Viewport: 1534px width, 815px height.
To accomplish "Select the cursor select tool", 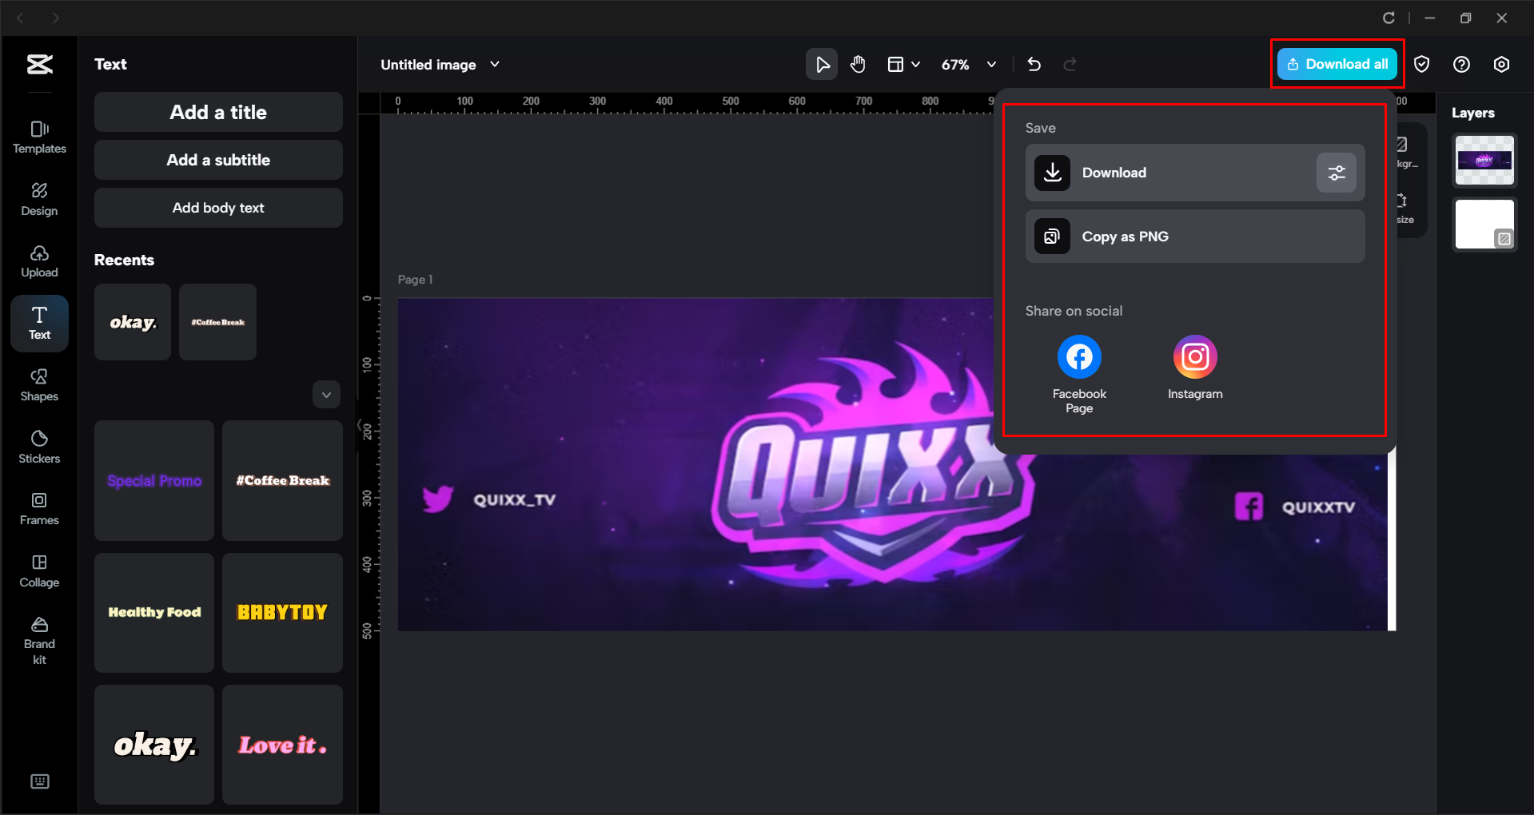I will [821, 64].
